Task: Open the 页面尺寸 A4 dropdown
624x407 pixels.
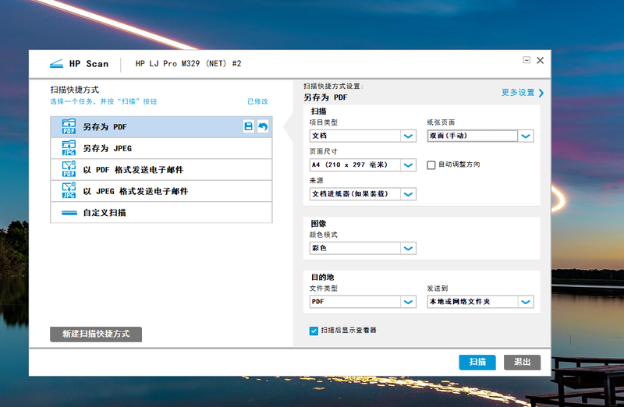Action: (408, 165)
